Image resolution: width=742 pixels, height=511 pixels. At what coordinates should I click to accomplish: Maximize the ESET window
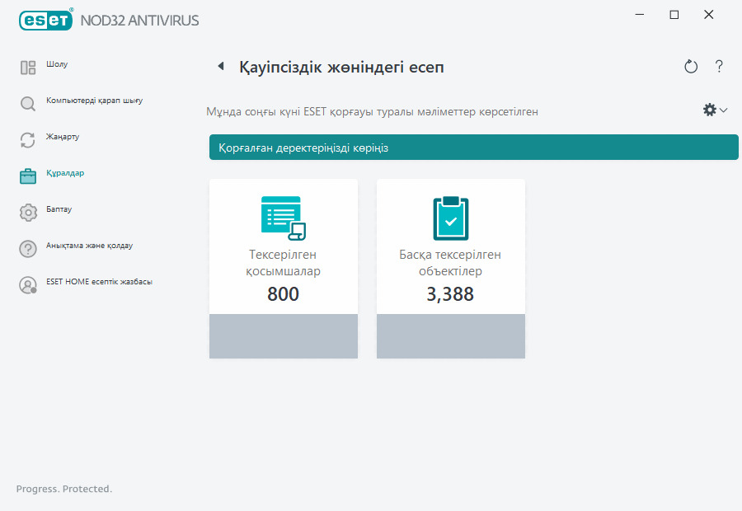(674, 15)
